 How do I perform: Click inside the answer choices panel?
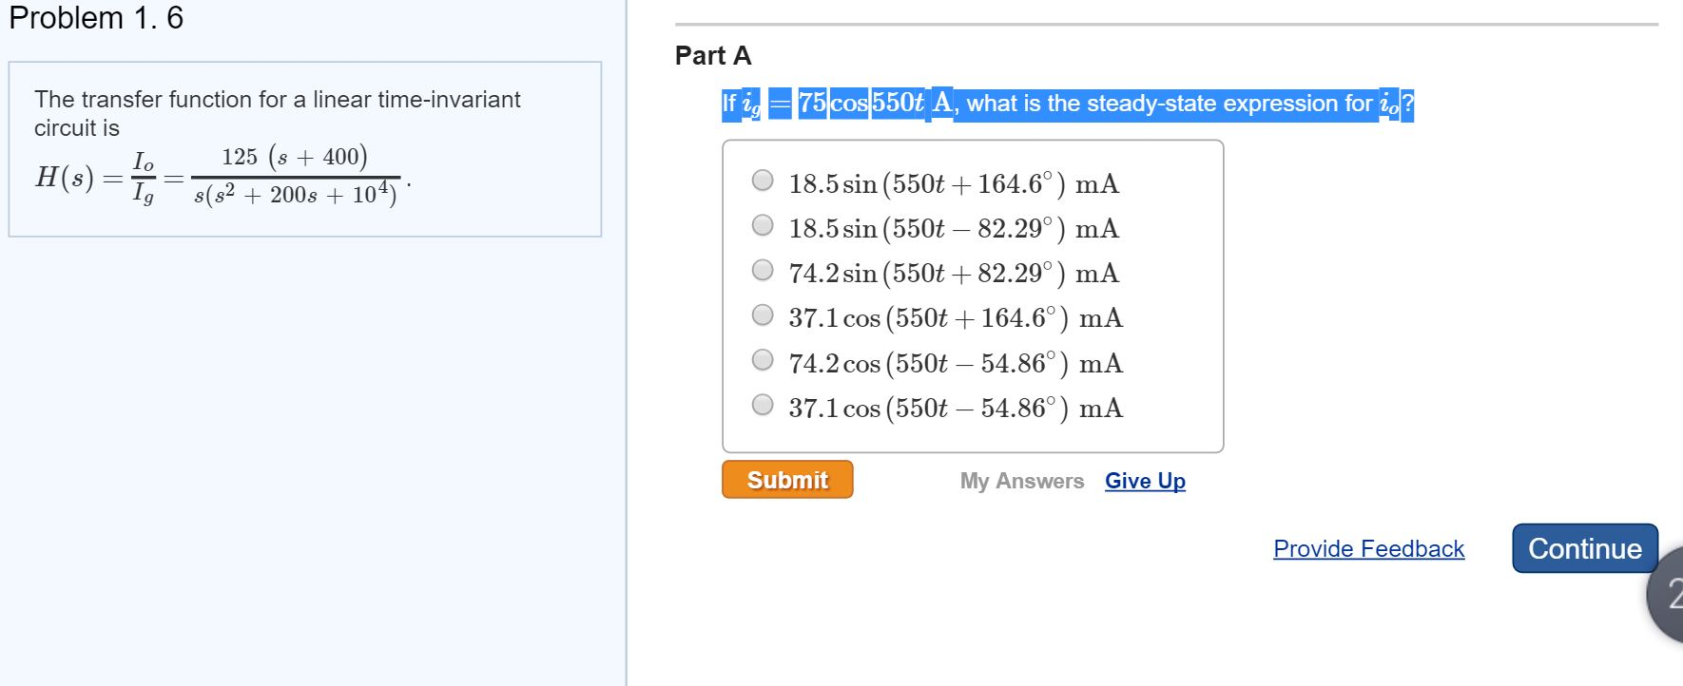point(970,295)
